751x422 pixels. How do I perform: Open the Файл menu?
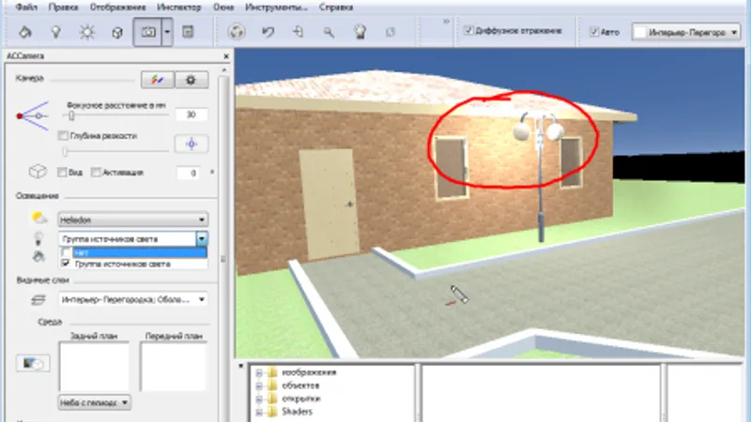click(27, 8)
